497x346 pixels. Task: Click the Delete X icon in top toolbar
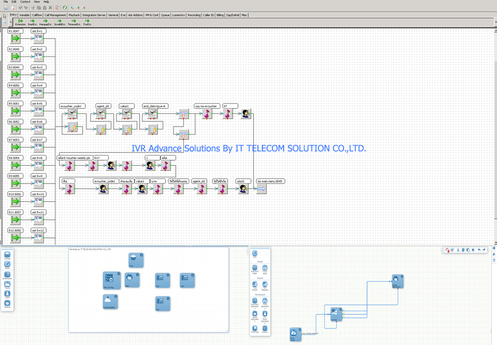(50, 7)
